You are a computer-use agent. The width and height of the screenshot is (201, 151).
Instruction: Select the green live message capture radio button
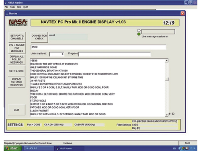[139, 34]
